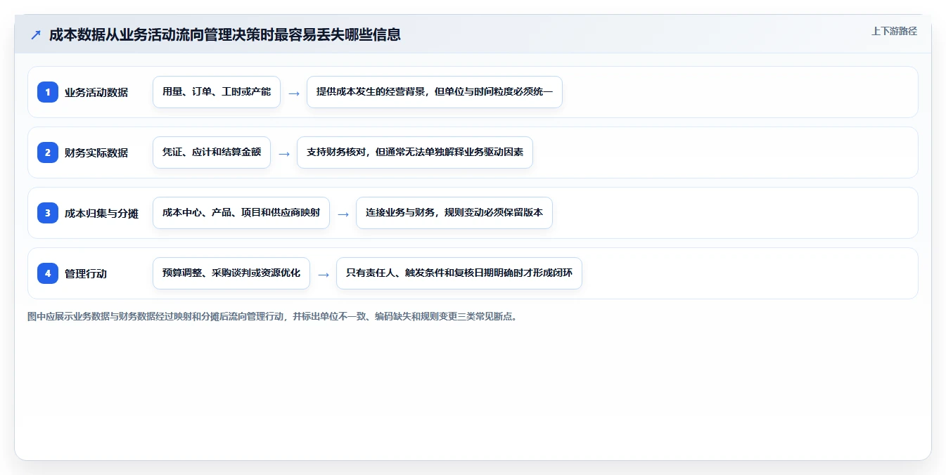Viewport: 946px width, 475px height.
Task: Click the 支持财务核对 description chip
Action: [415, 152]
